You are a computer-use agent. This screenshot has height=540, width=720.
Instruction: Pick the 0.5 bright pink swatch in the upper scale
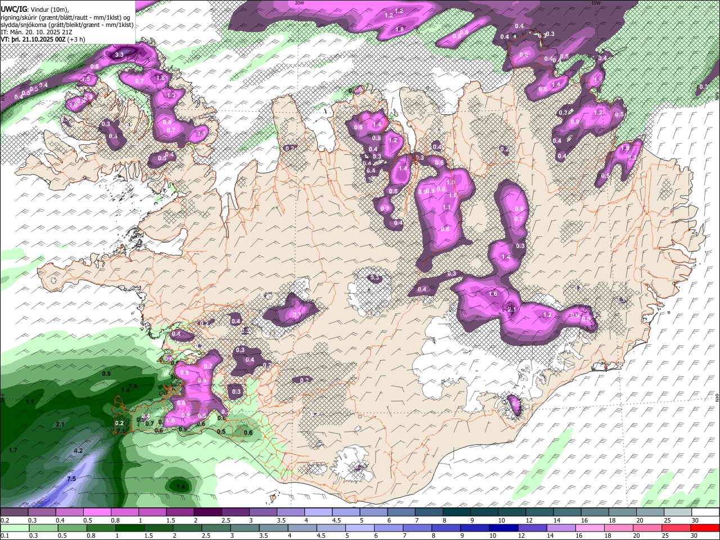pos(97,512)
